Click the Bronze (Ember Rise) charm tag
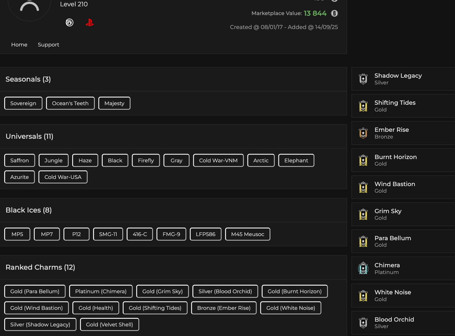This screenshot has width=455, height=336. click(x=224, y=308)
